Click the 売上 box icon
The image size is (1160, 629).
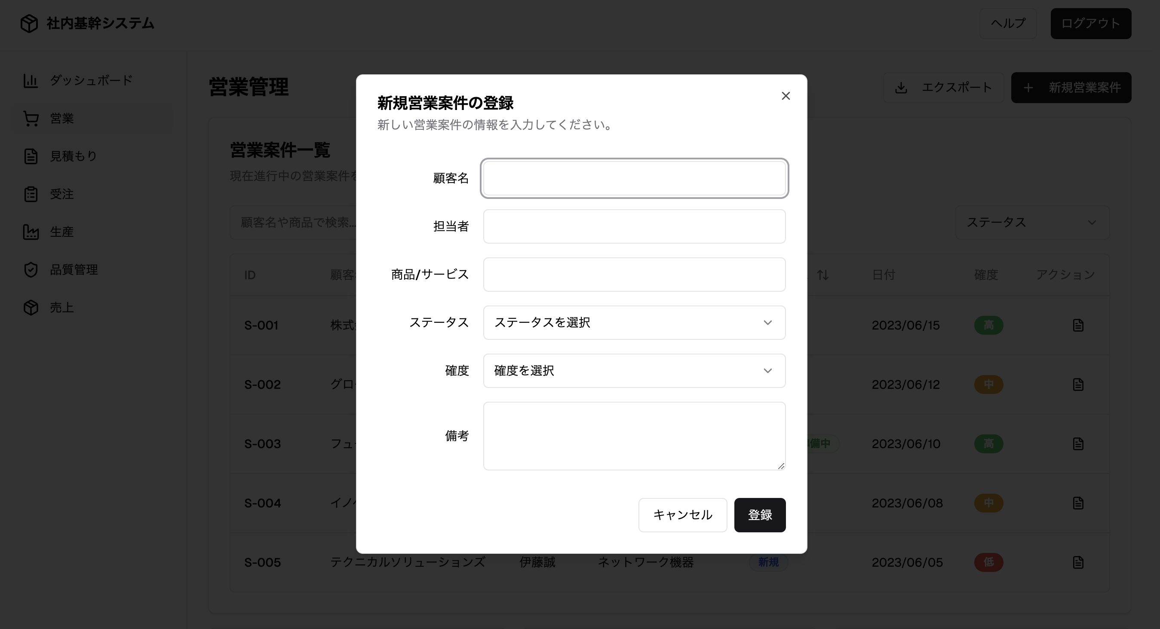pyautogui.click(x=31, y=308)
